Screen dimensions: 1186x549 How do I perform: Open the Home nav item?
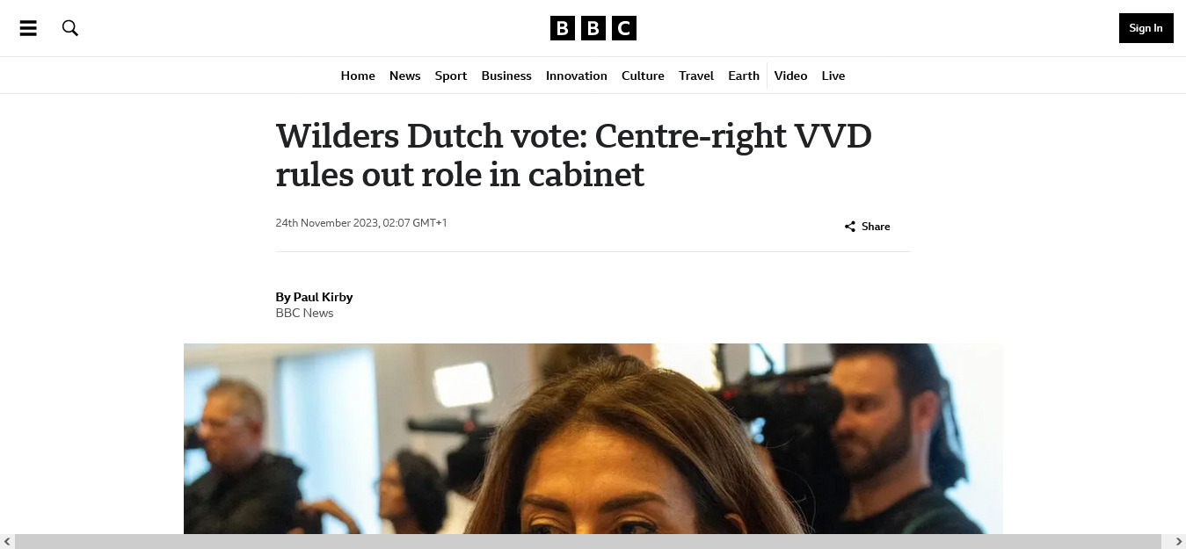358,76
